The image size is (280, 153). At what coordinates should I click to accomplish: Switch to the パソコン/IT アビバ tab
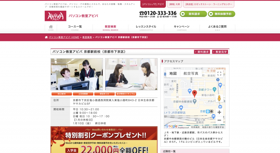click(153, 4)
